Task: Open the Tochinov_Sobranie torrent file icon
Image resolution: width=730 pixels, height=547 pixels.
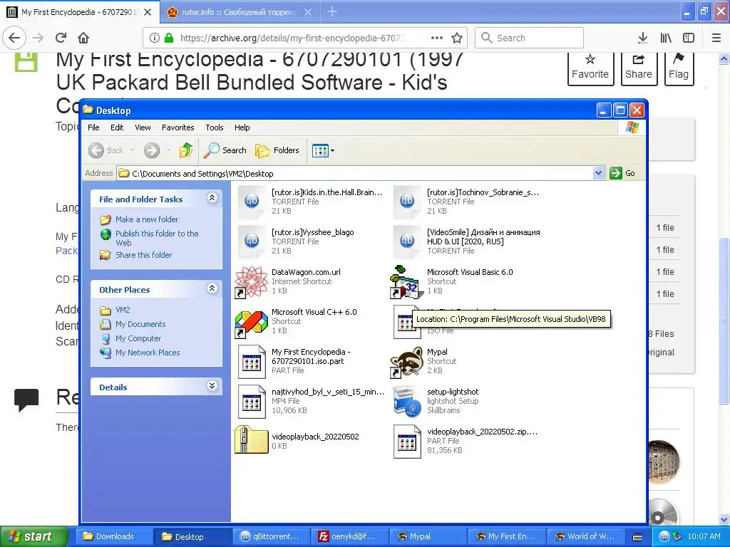Action: (x=407, y=202)
